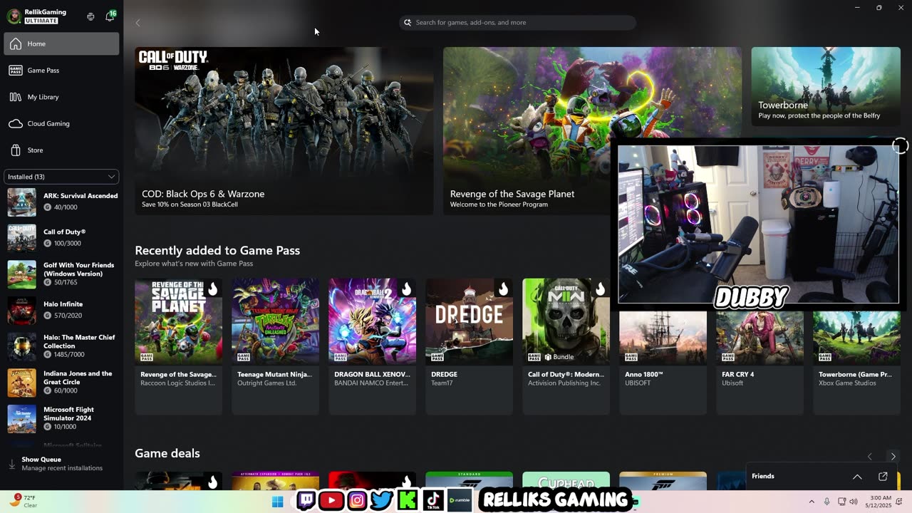Open Teenage Mutant Ninja Turtles game card
The width and height of the screenshot is (912, 513).
tap(275, 346)
